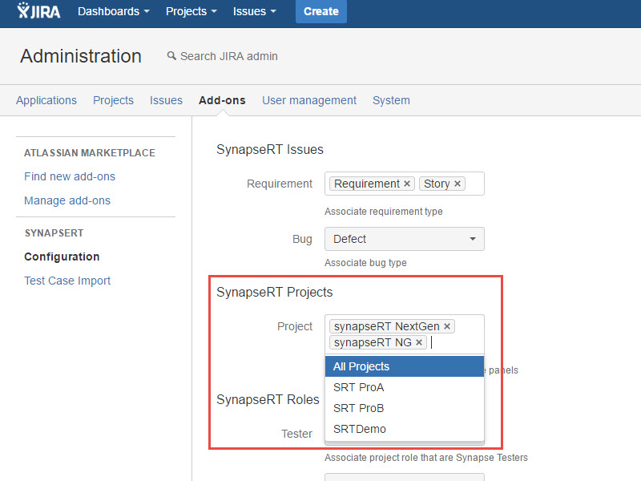Click the search magnifier icon

coord(171,56)
